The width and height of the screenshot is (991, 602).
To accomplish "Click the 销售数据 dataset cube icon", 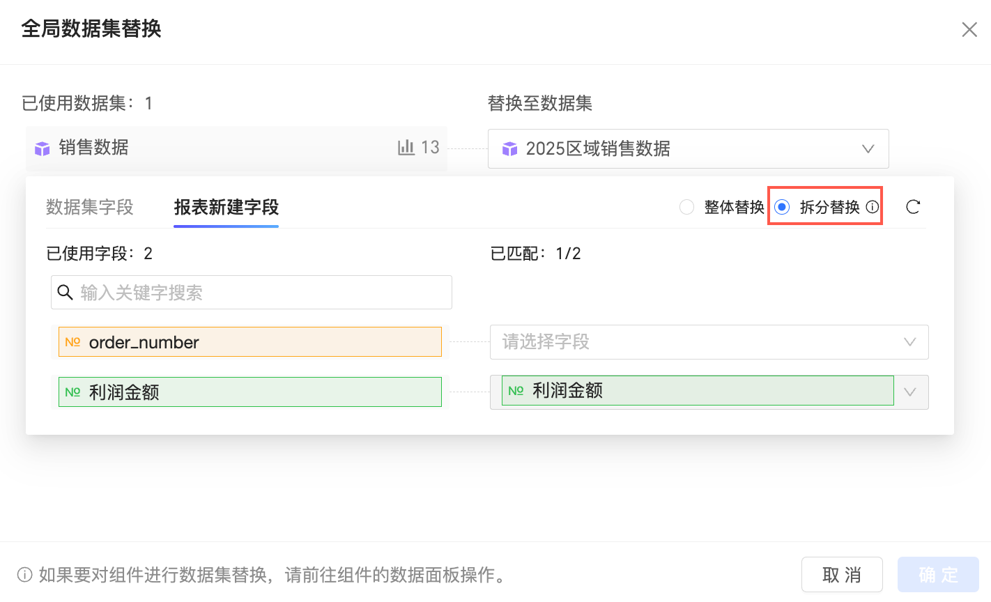I will coord(43,148).
